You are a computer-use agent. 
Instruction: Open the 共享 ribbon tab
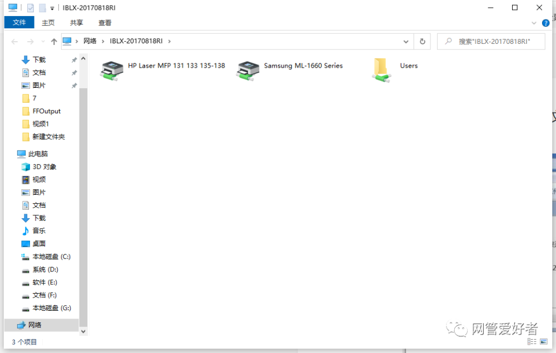pyautogui.click(x=76, y=23)
